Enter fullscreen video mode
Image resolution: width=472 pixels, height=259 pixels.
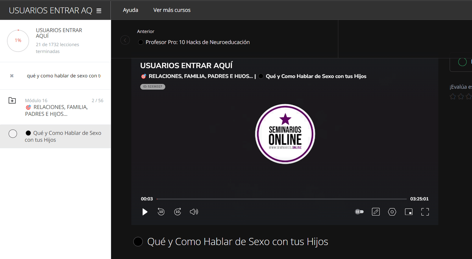pos(425,212)
